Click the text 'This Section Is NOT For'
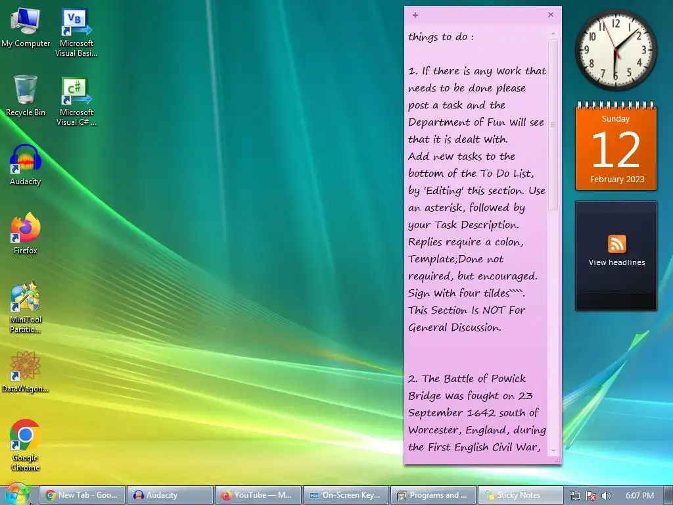The height and width of the screenshot is (505, 673). point(467,310)
